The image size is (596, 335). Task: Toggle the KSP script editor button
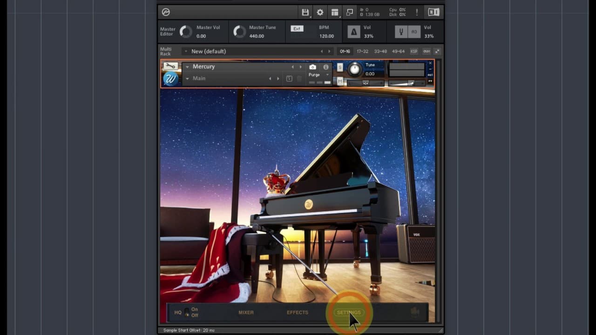[x=413, y=51]
